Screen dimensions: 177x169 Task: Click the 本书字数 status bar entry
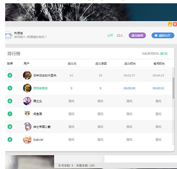pos(66,166)
